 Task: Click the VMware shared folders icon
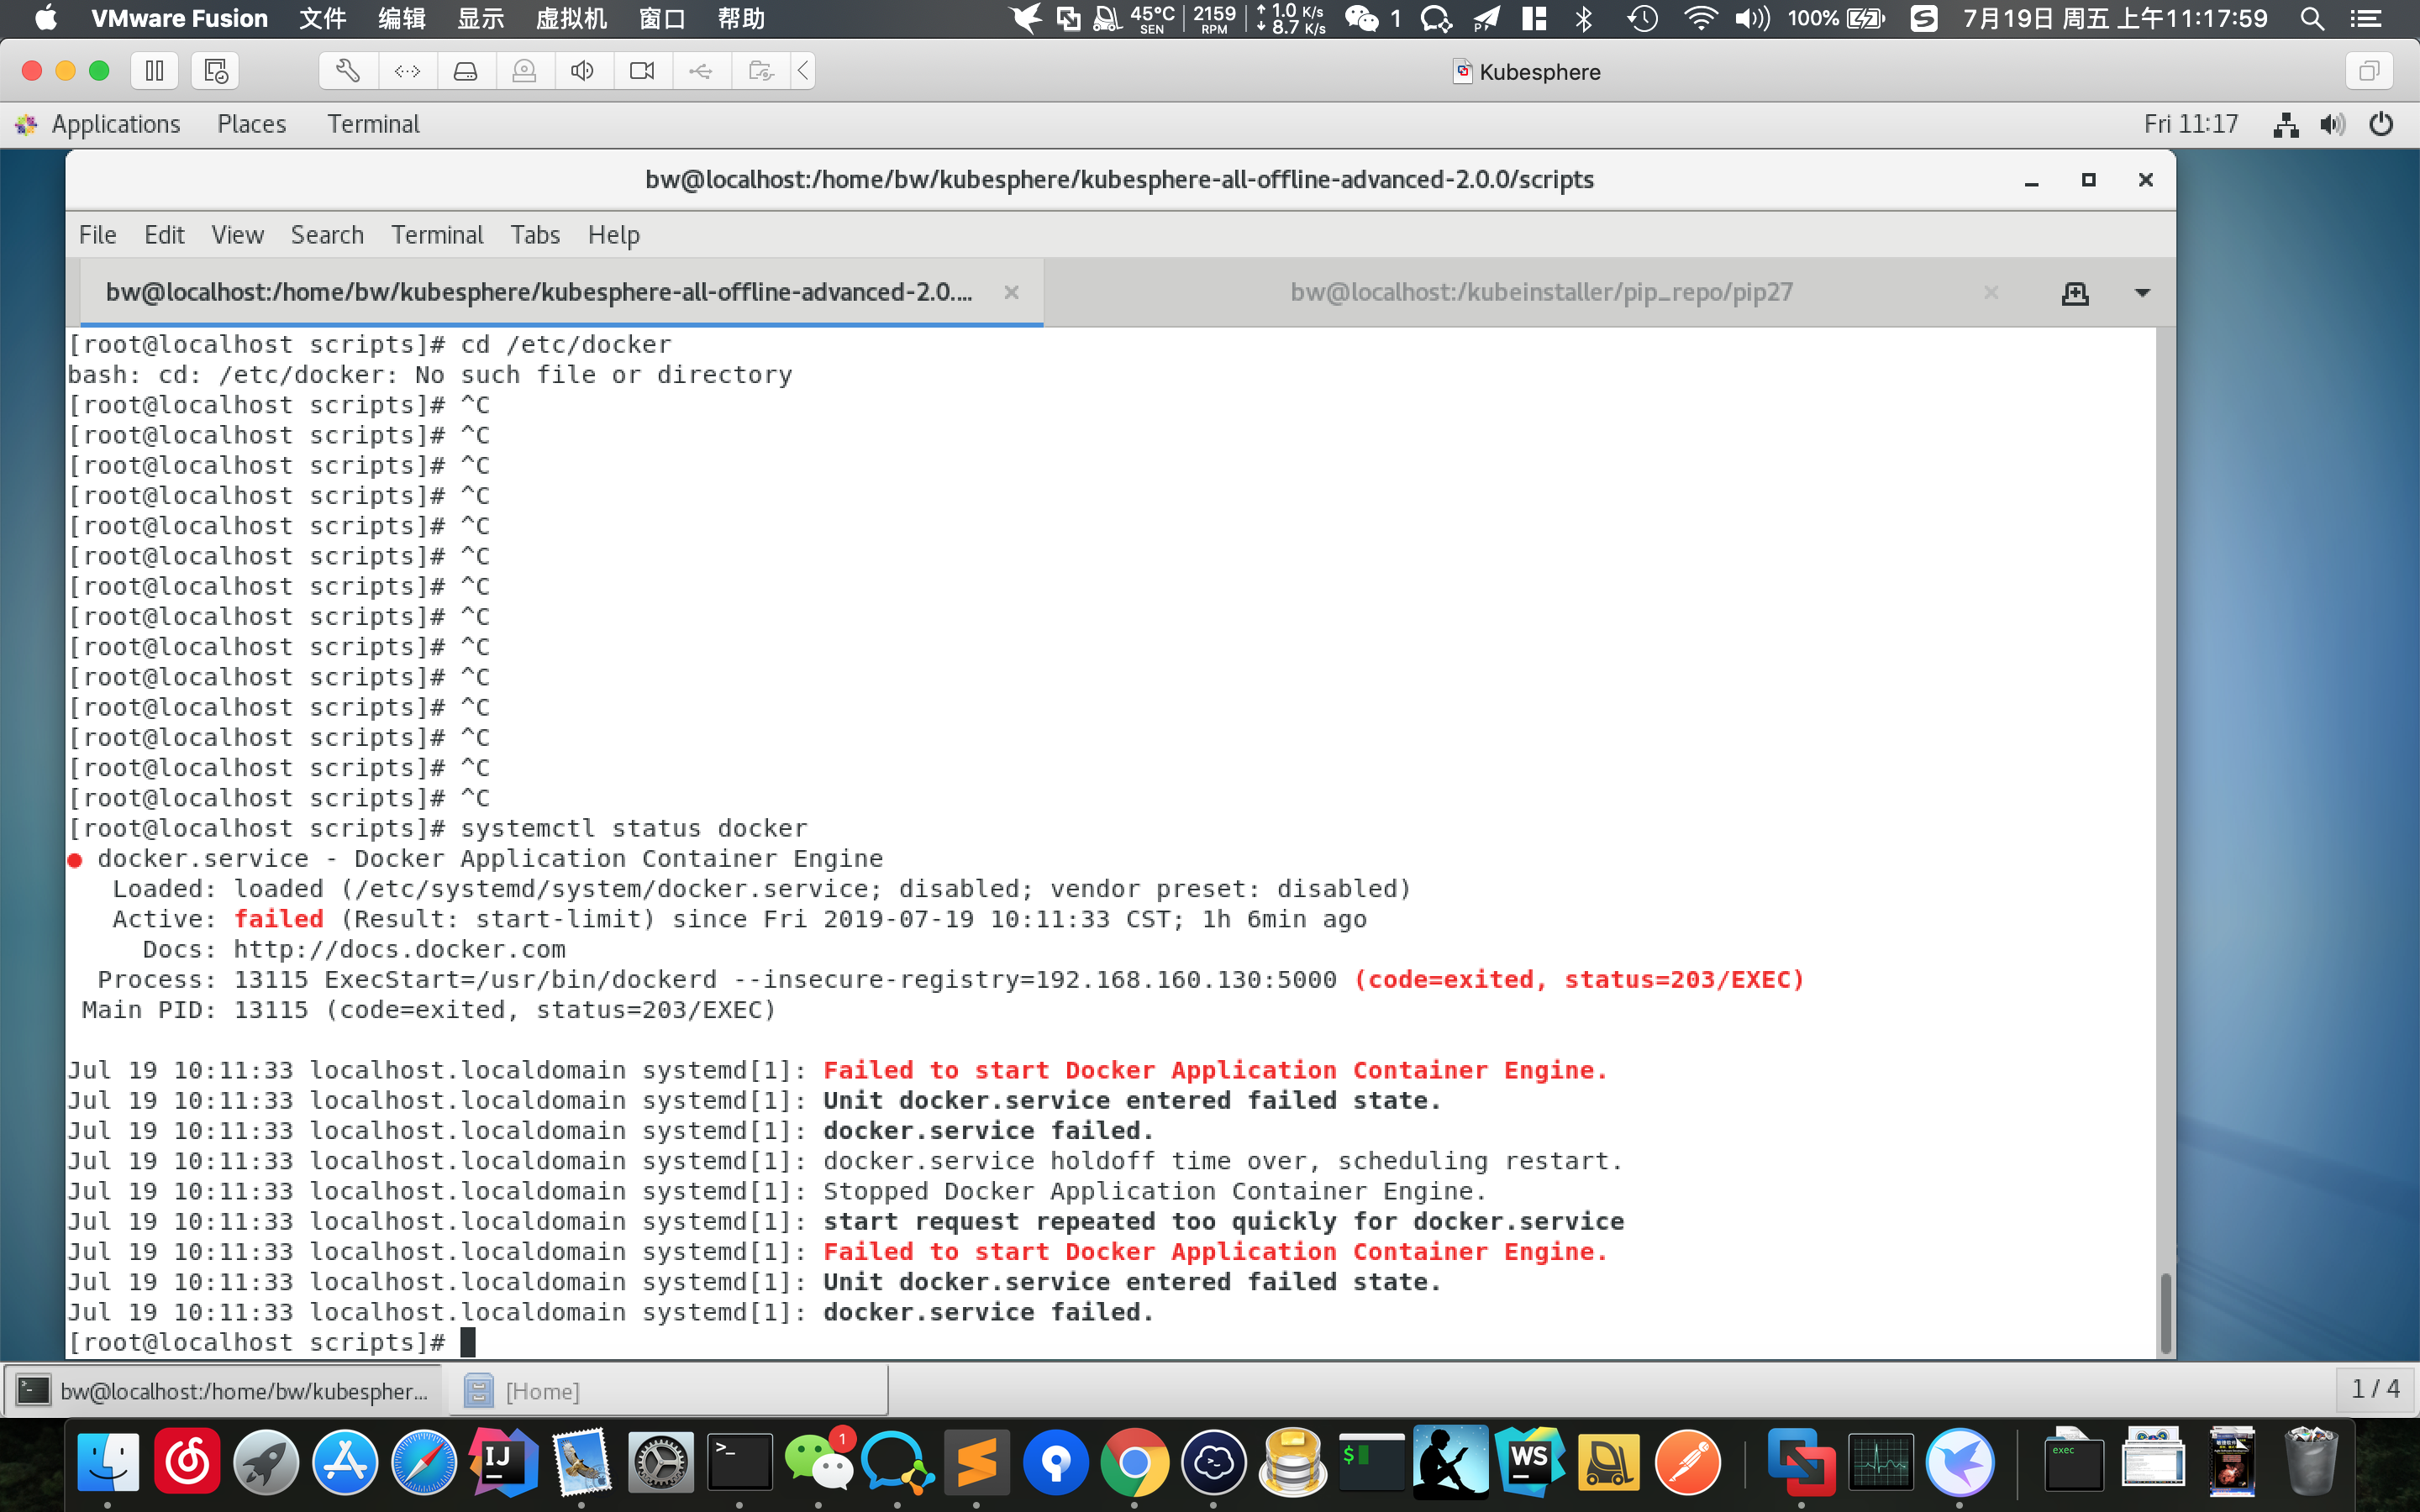(x=761, y=71)
